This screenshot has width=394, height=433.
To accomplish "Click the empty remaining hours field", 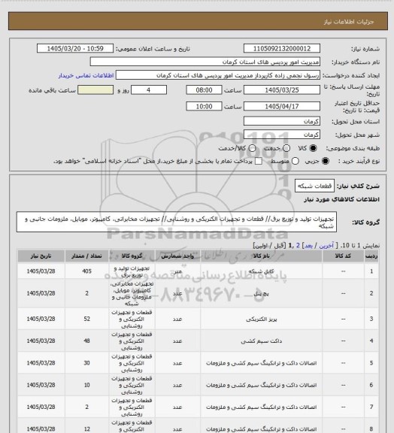I will click(x=95, y=90).
